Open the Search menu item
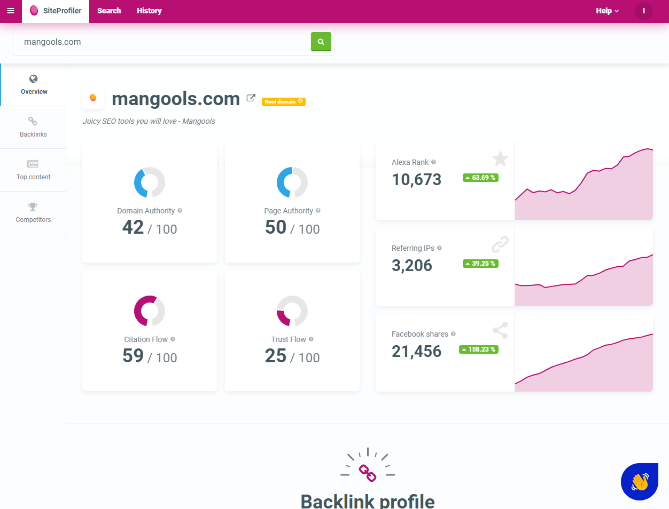Viewport: 669px width, 509px height. point(109,11)
